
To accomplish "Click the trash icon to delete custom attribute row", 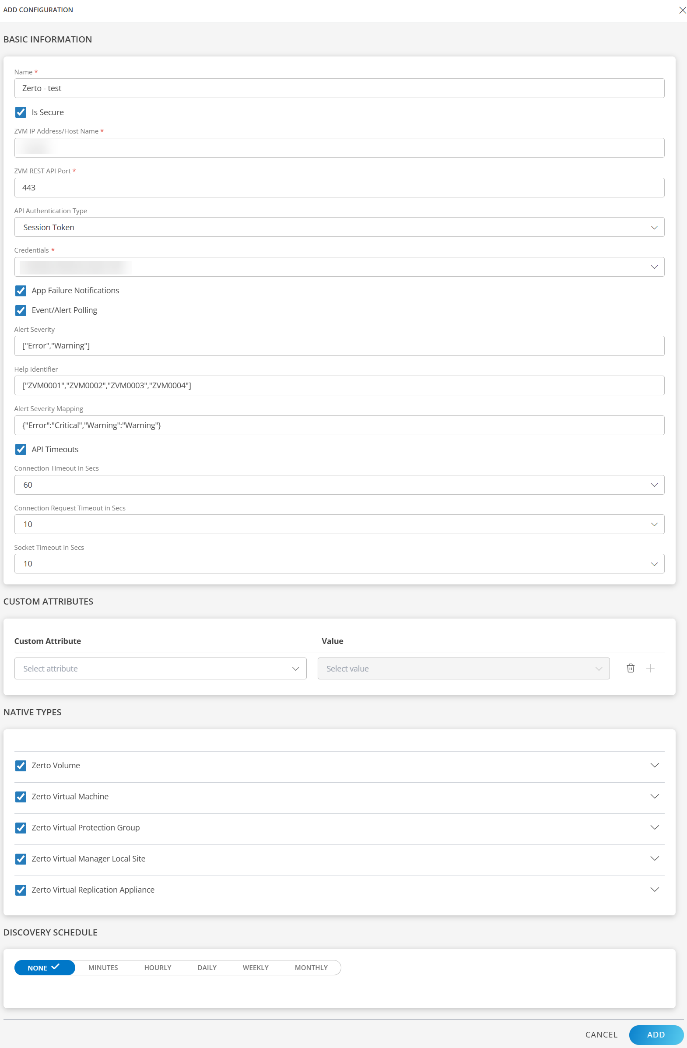I will click(630, 668).
